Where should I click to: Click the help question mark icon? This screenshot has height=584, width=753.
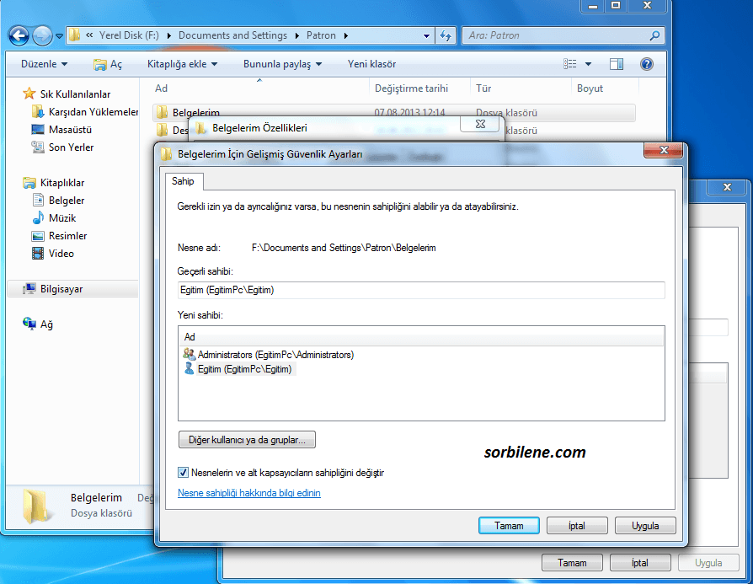point(646,64)
